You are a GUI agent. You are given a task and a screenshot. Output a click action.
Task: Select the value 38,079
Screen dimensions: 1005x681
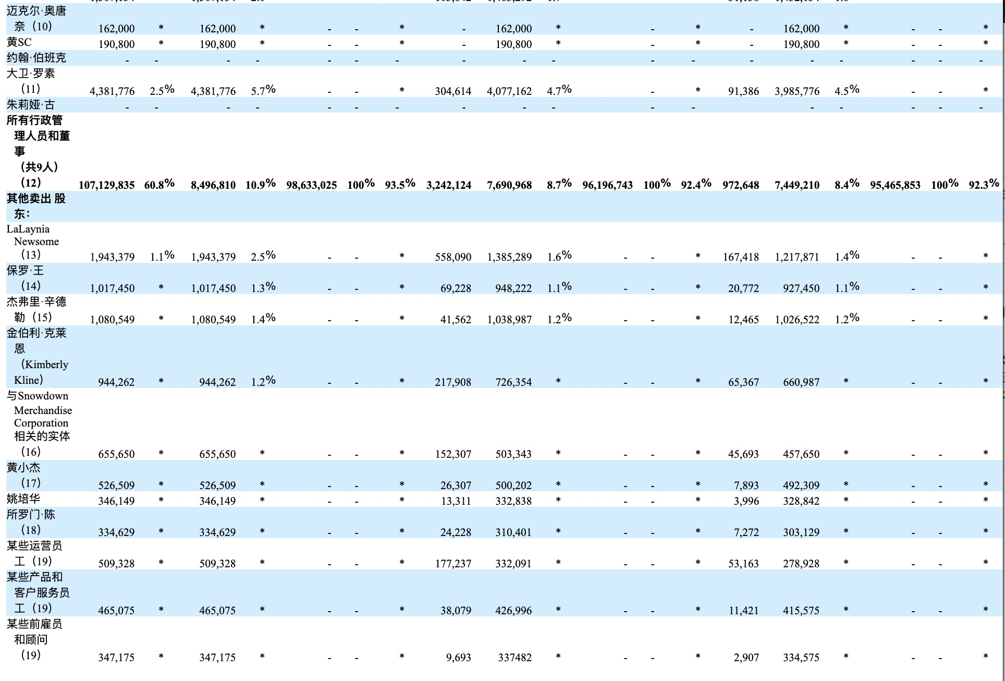coord(456,611)
